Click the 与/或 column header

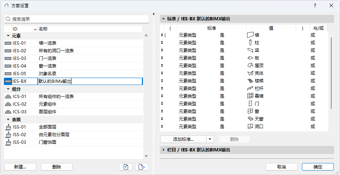pyautogui.click(x=318, y=28)
